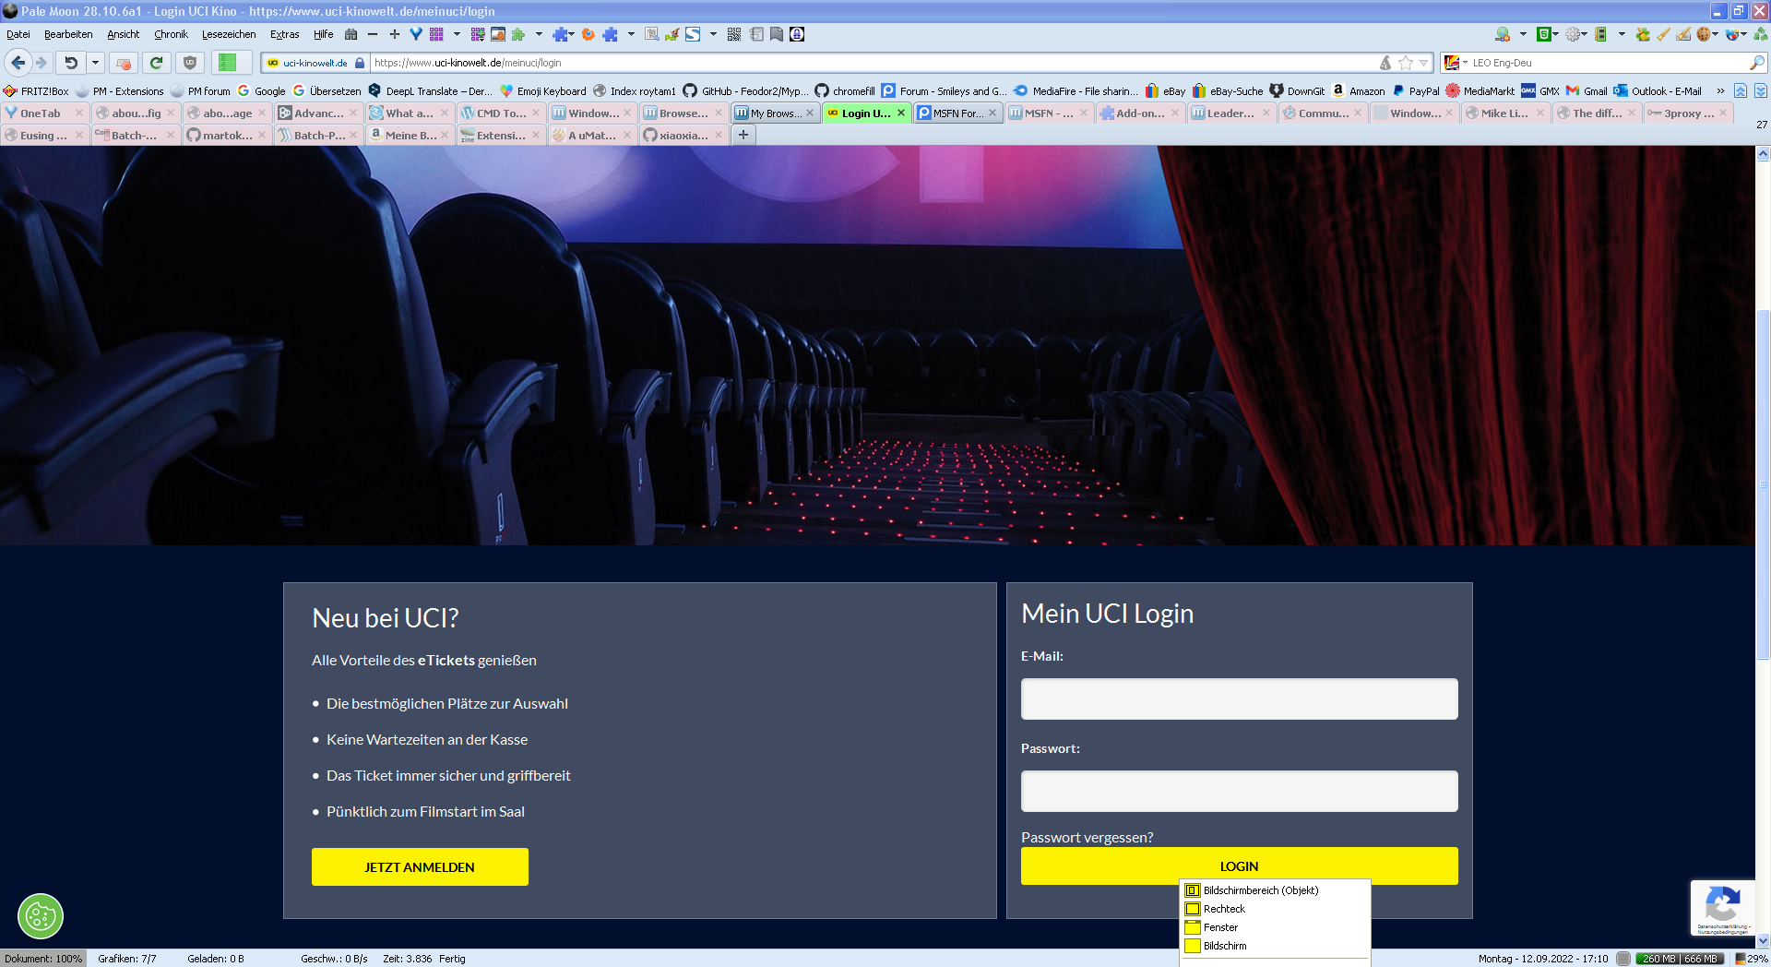Click the QR code toolbar icon

734,34
